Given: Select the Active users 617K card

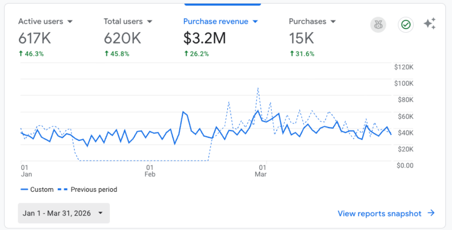Looking at the screenshot, I should click(x=45, y=37).
